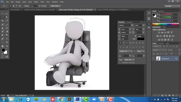Click the Levels adjustment icon
The height and width of the screenshot is (102, 181).
[162, 33]
